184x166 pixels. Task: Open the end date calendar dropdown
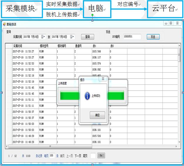[x=72, y=37]
